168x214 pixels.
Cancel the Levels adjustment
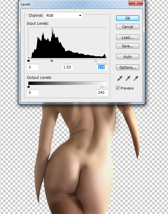[x=128, y=27]
